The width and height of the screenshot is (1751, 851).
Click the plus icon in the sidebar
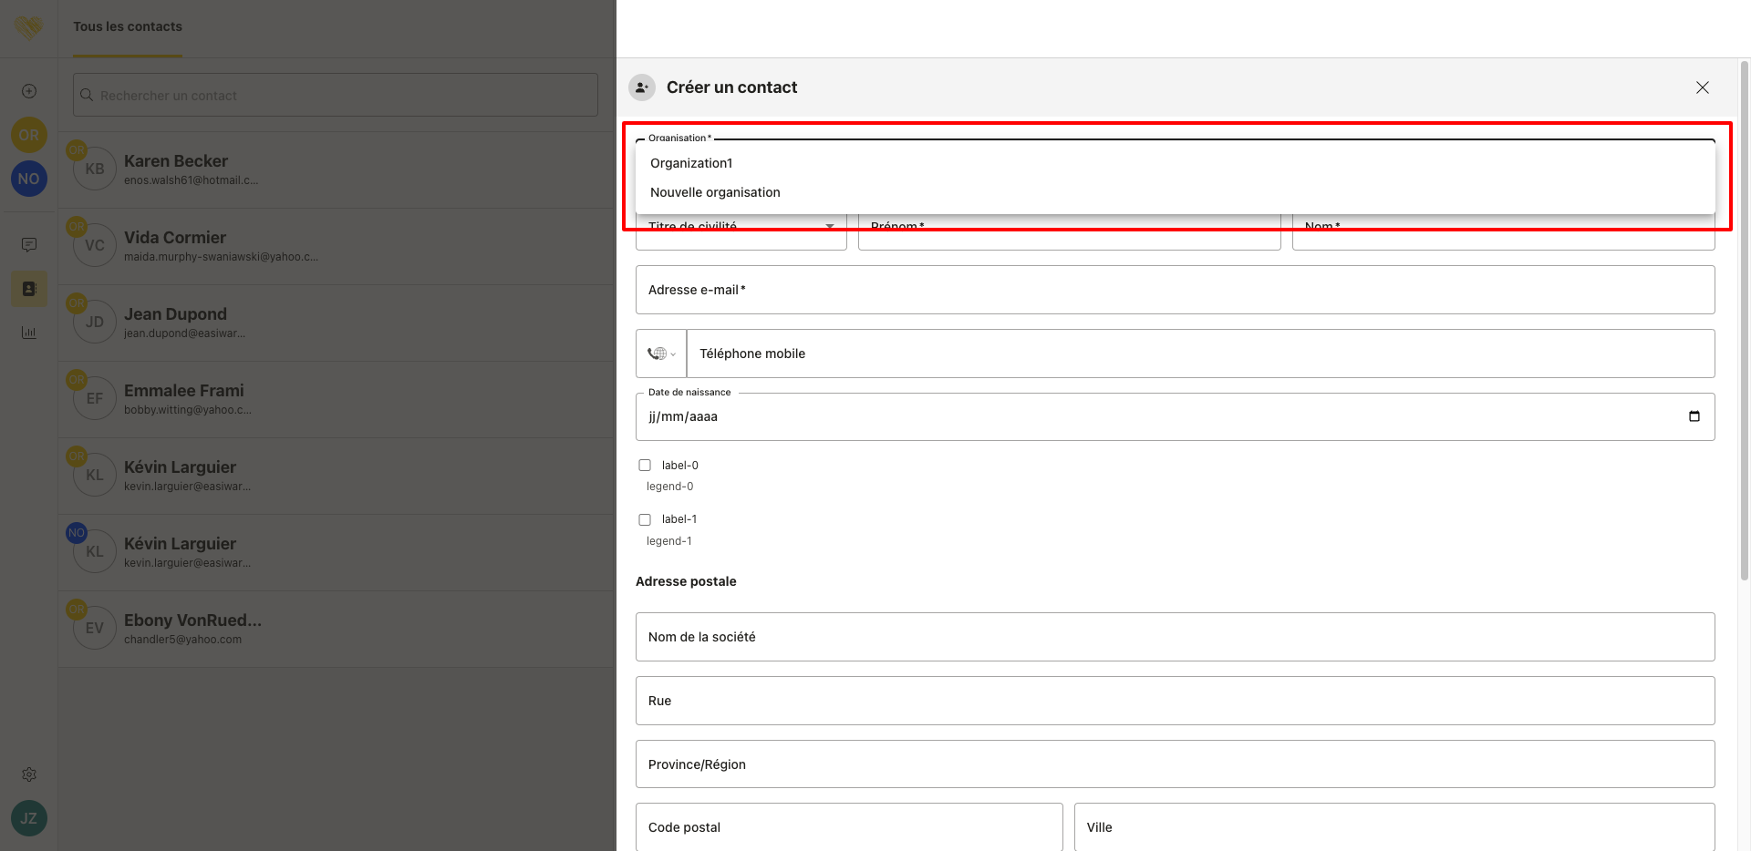coord(29,91)
